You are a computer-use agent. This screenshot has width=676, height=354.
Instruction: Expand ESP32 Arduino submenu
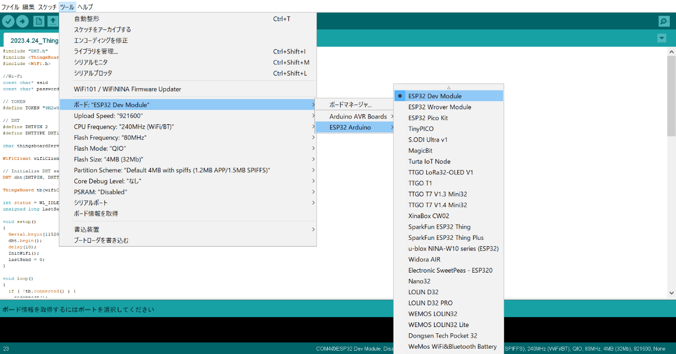(x=355, y=127)
